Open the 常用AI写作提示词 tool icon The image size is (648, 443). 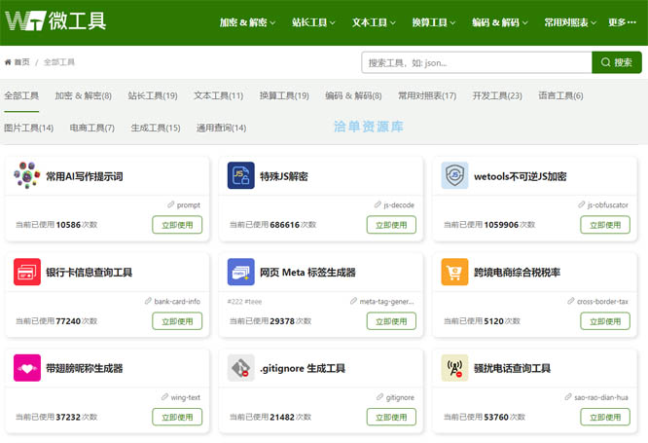(27, 175)
